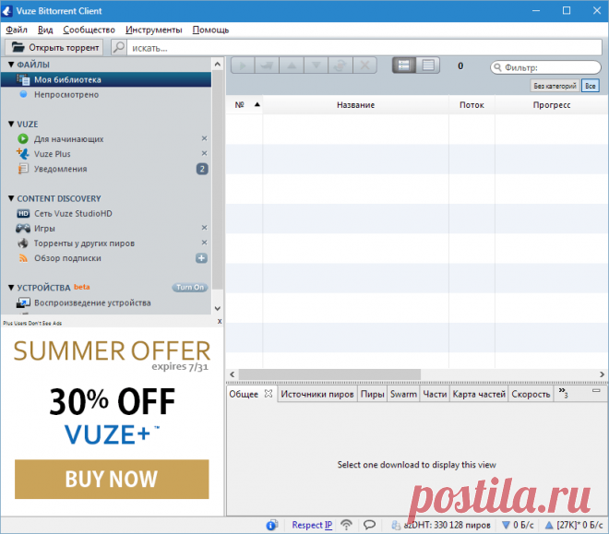
Task: Collapse the УСТРОЙСТВА section
Action: point(11,288)
